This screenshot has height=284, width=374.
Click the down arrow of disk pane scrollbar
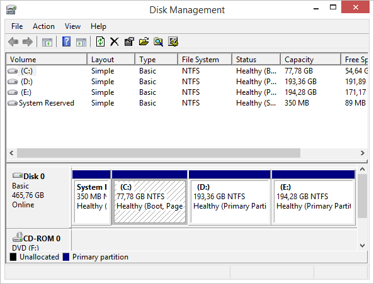tap(362, 246)
